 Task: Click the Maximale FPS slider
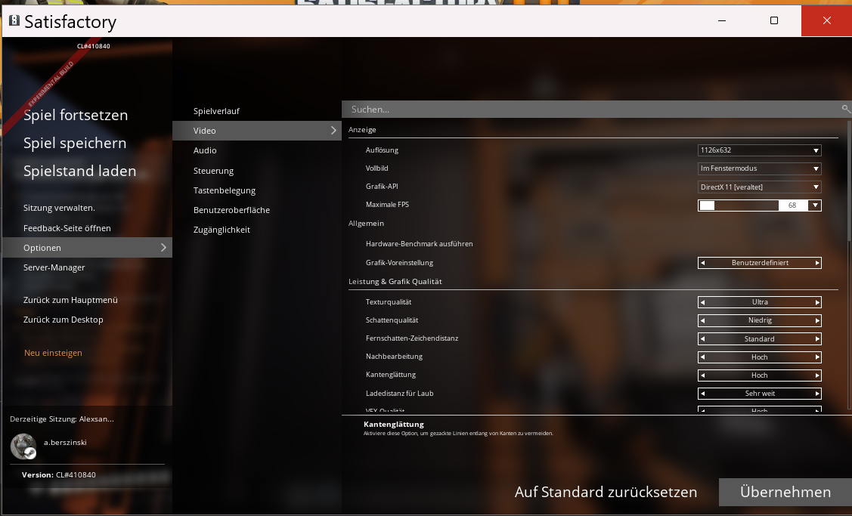pos(739,205)
